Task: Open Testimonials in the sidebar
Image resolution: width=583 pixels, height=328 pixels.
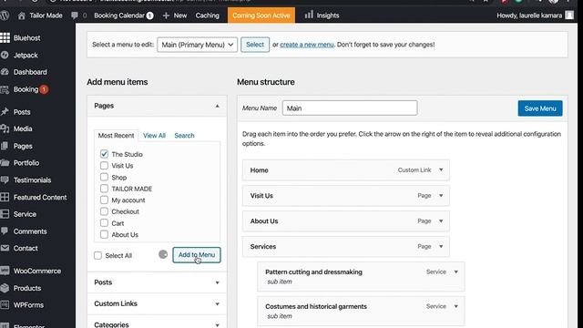Action: (x=33, y=180)
